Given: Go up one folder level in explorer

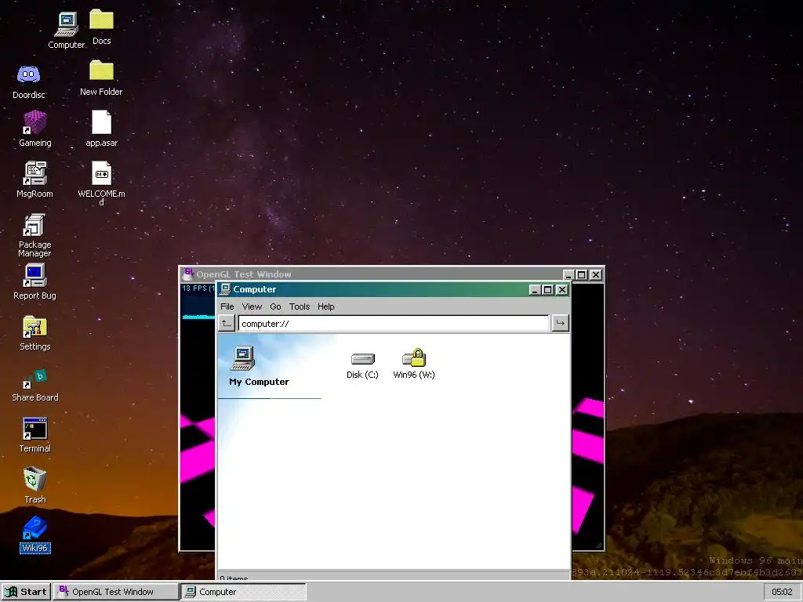Looking at the screenshot, I should tap(227, 323).
